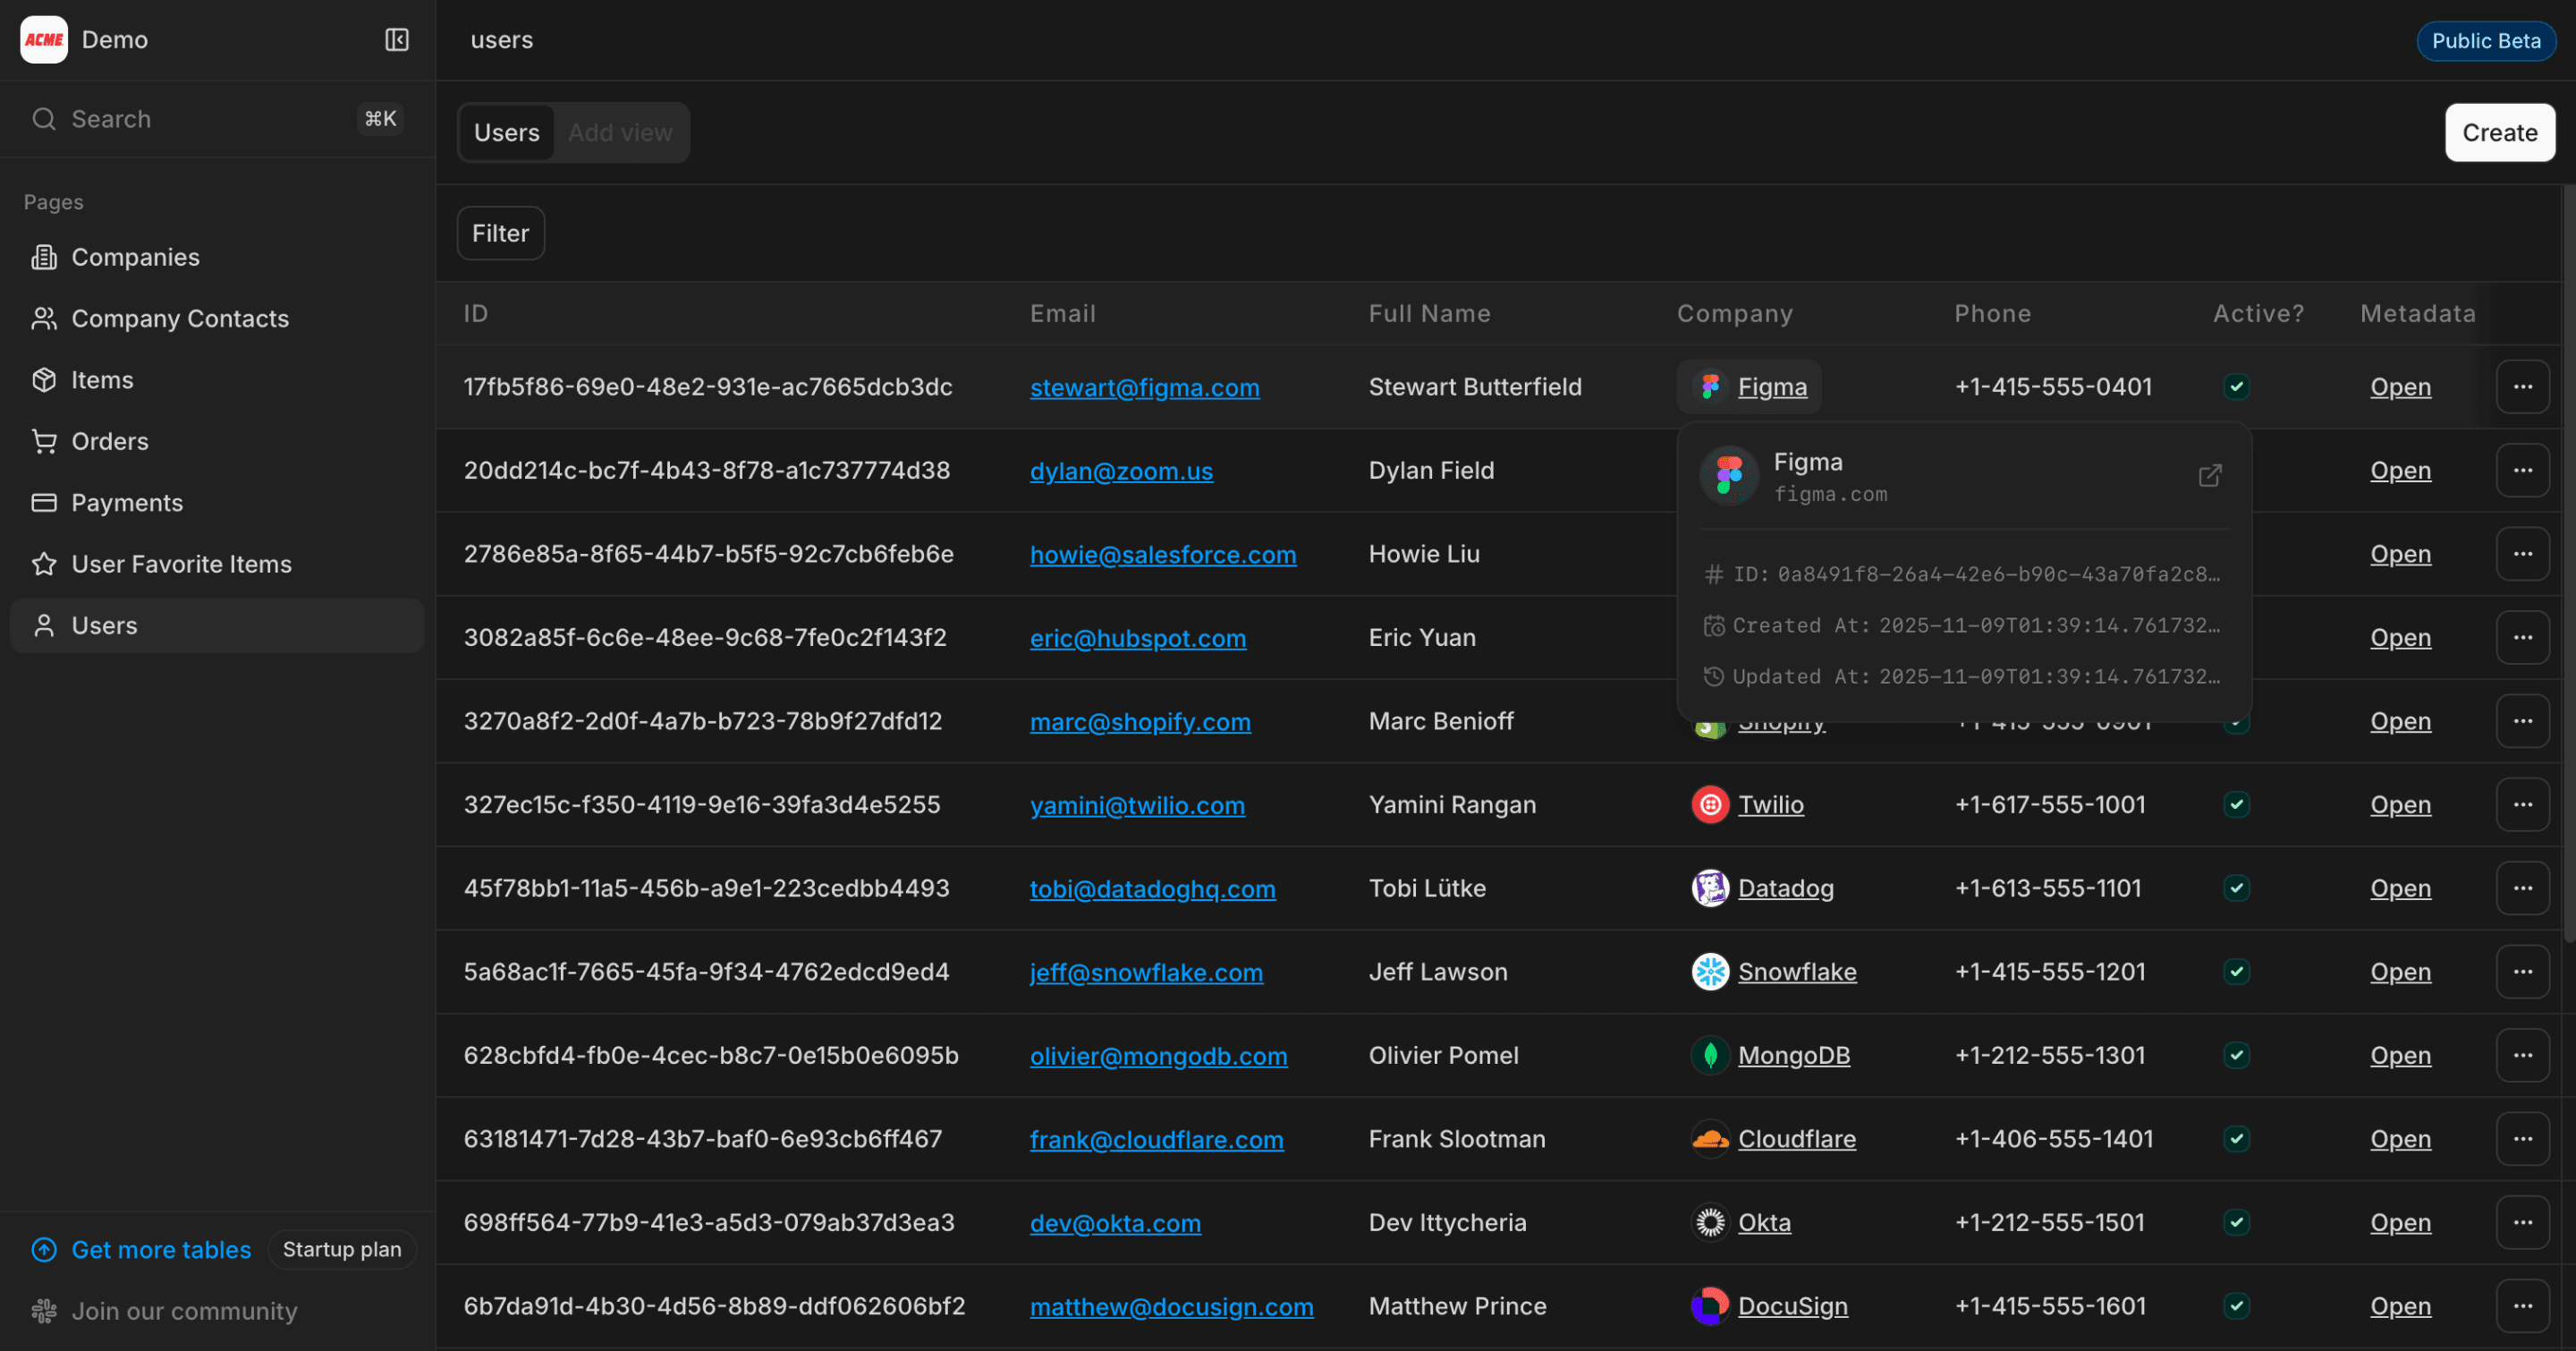Click the Snowflake company logo icon
This screenshot has width=2576, height=1351.
[1710, 972]
